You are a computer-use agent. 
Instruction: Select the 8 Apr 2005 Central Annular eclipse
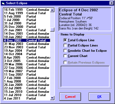[27, 58]
